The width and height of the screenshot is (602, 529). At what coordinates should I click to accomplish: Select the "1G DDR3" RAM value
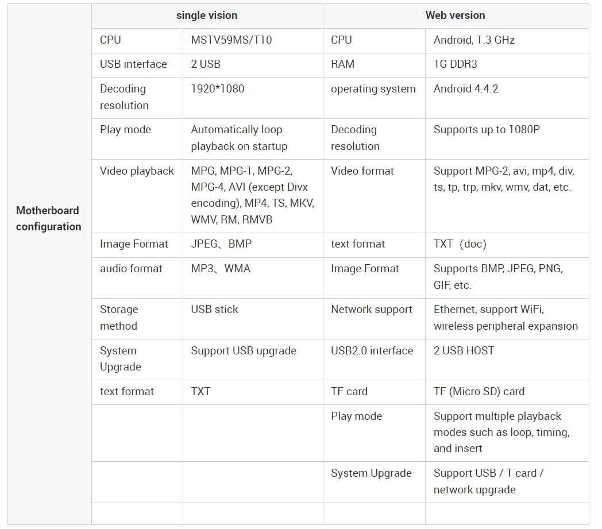tap(456, 64)
